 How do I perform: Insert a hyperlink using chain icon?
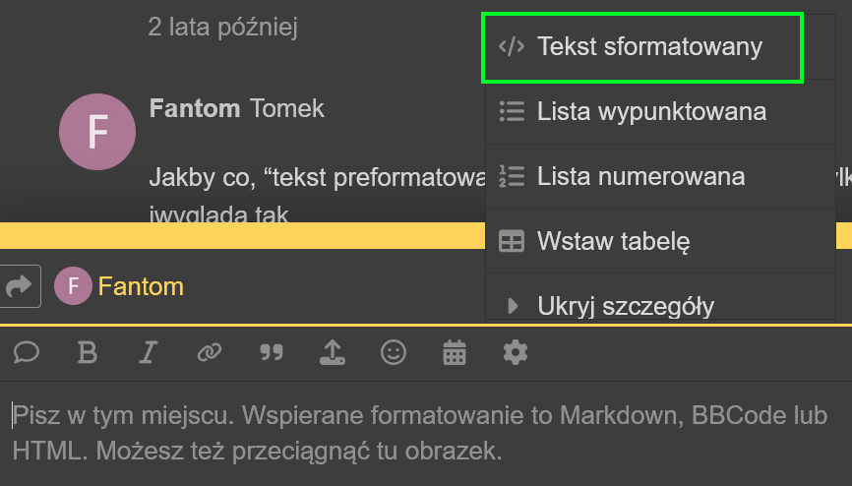pos(209,352)
